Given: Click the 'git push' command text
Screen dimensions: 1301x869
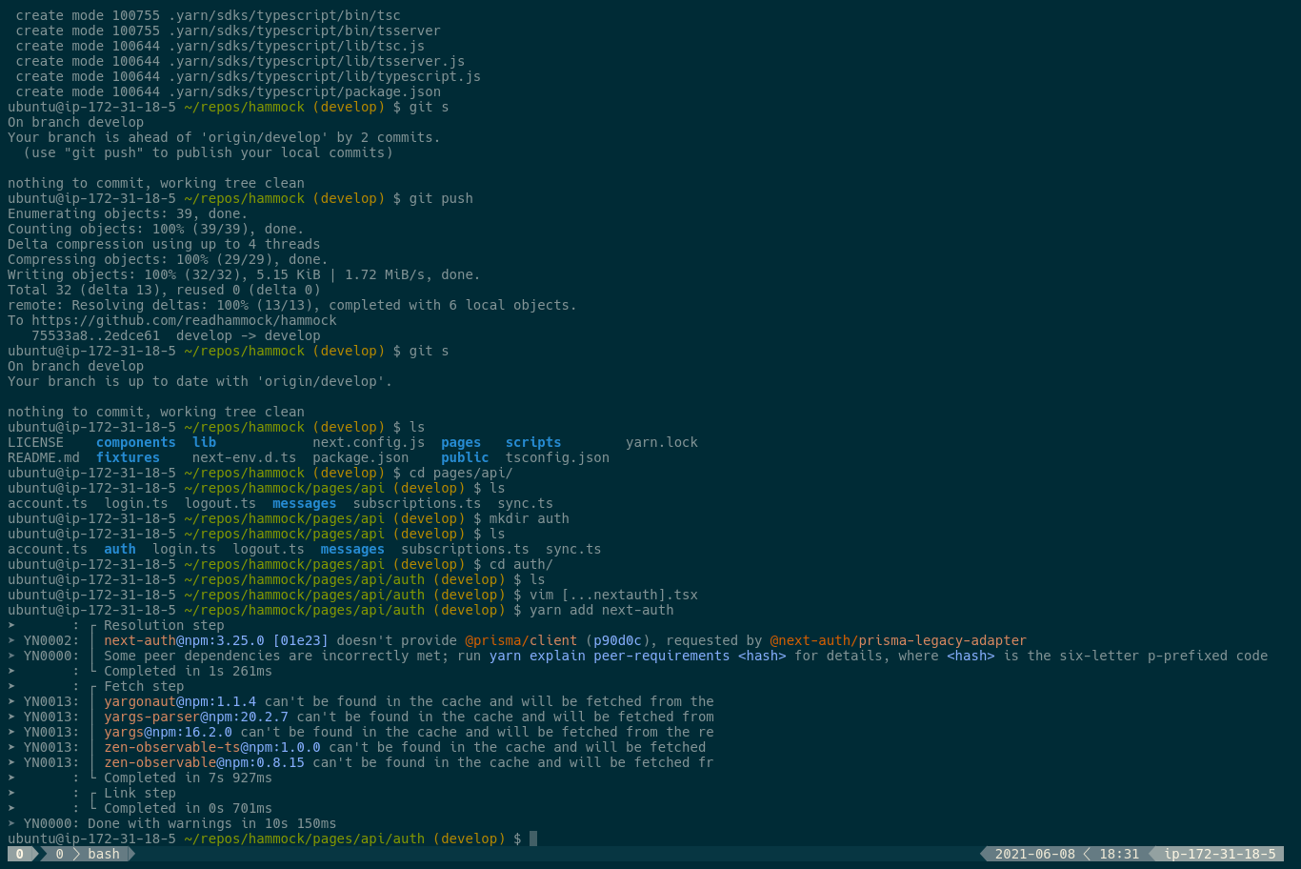Looking at the screenshot, I should click(x=441, y=198).
